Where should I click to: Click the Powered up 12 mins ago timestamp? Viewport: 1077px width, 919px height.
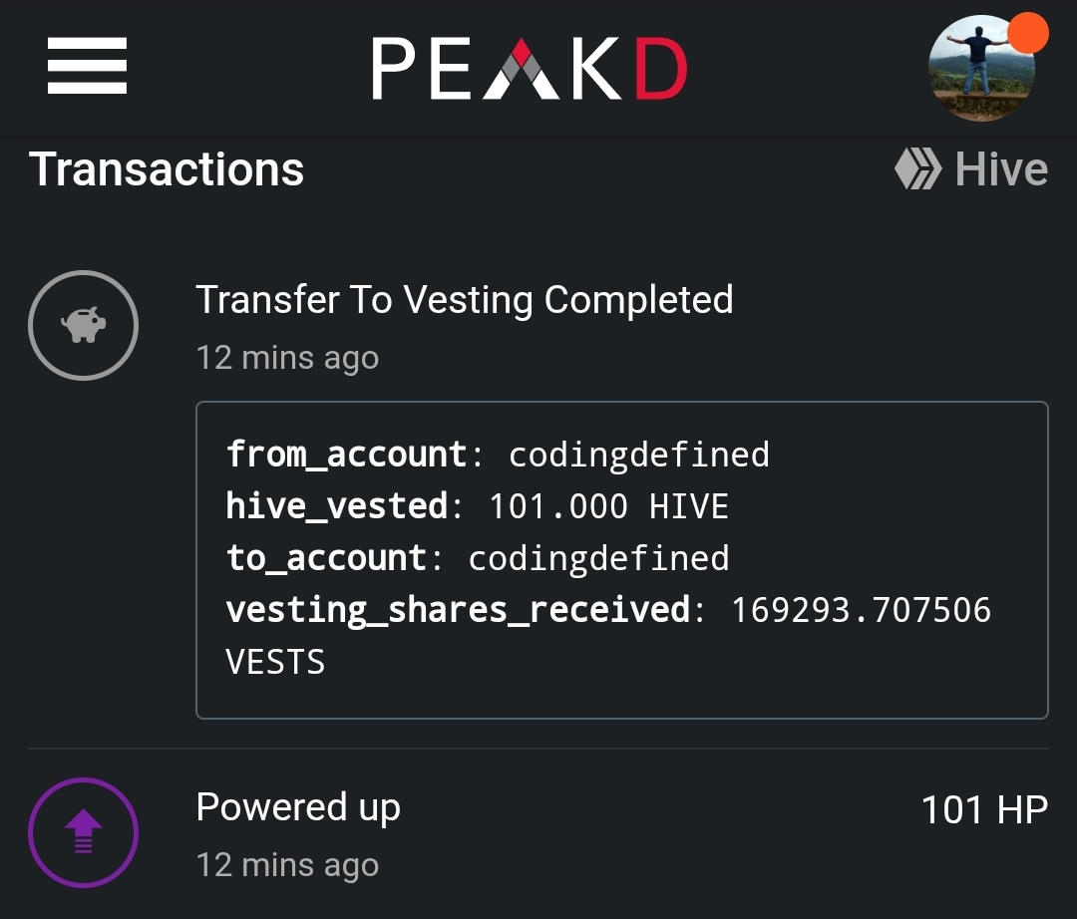coord(287,865)
